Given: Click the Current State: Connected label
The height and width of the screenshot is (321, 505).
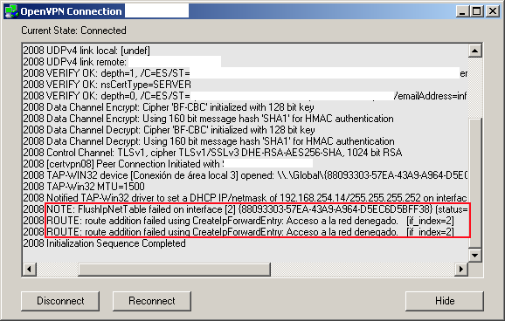Looking at the screenshot, I should click(x=73, y=31).
